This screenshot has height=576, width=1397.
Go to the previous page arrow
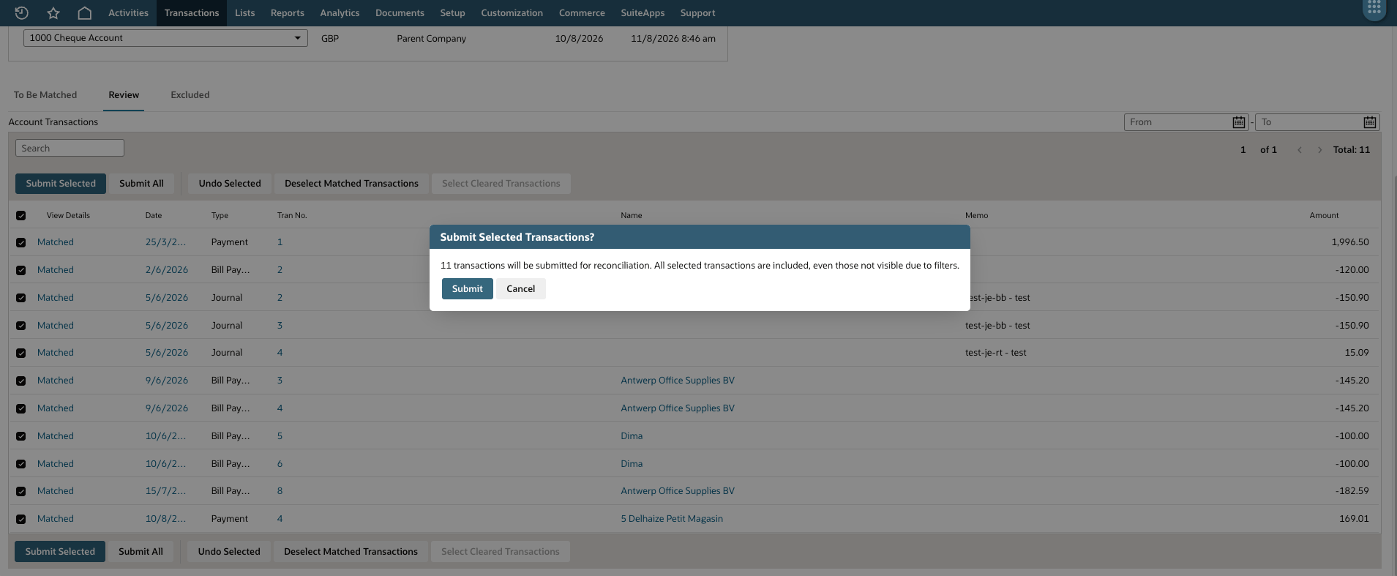pos(1300,150)
